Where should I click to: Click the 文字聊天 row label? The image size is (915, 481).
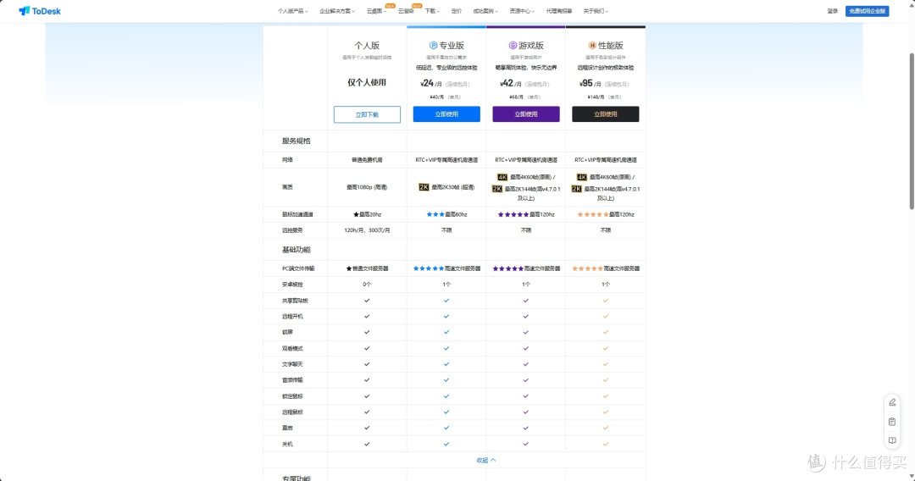292,364
